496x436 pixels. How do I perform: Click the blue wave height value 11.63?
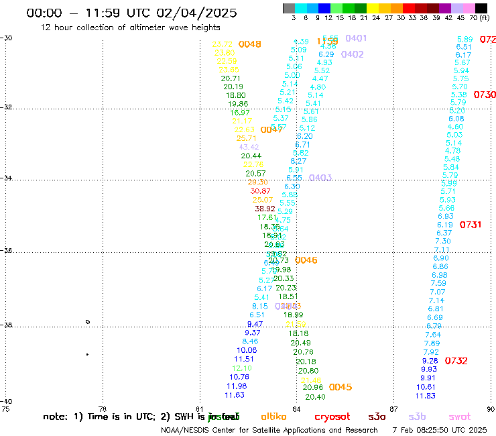pos(235,395)
